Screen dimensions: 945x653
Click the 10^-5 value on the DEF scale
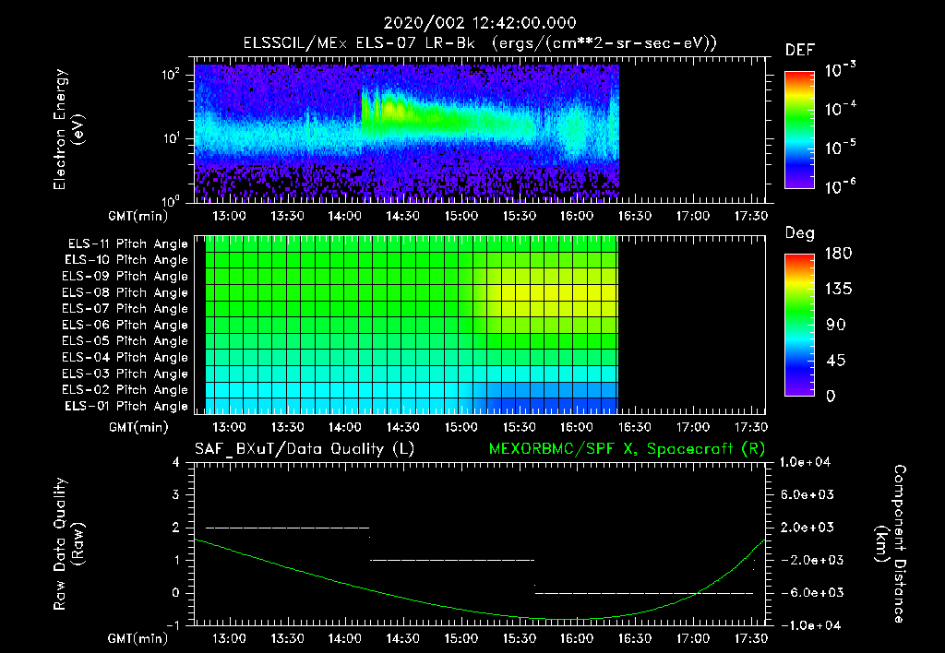(841, 148)
